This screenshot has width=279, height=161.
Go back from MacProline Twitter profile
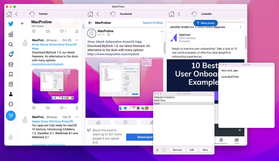23,23
